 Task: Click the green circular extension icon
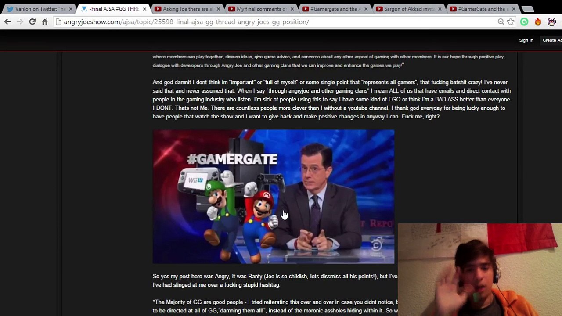point(524,22)
